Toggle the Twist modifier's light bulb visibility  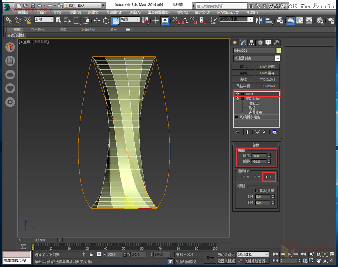coord(238,94)
